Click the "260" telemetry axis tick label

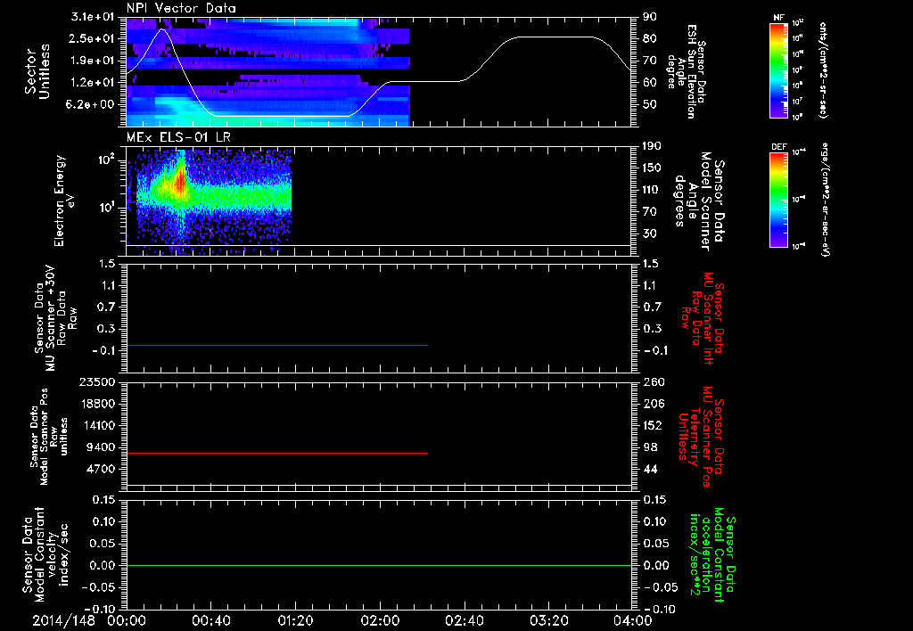[654, 381]
